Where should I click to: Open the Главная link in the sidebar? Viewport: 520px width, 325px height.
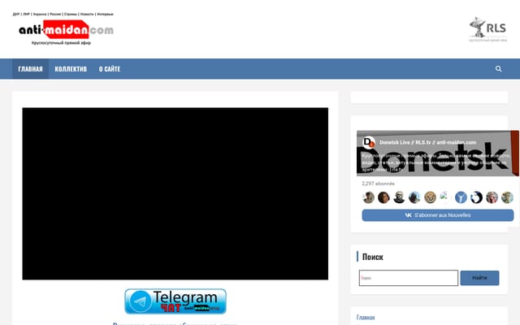[366, 318]
